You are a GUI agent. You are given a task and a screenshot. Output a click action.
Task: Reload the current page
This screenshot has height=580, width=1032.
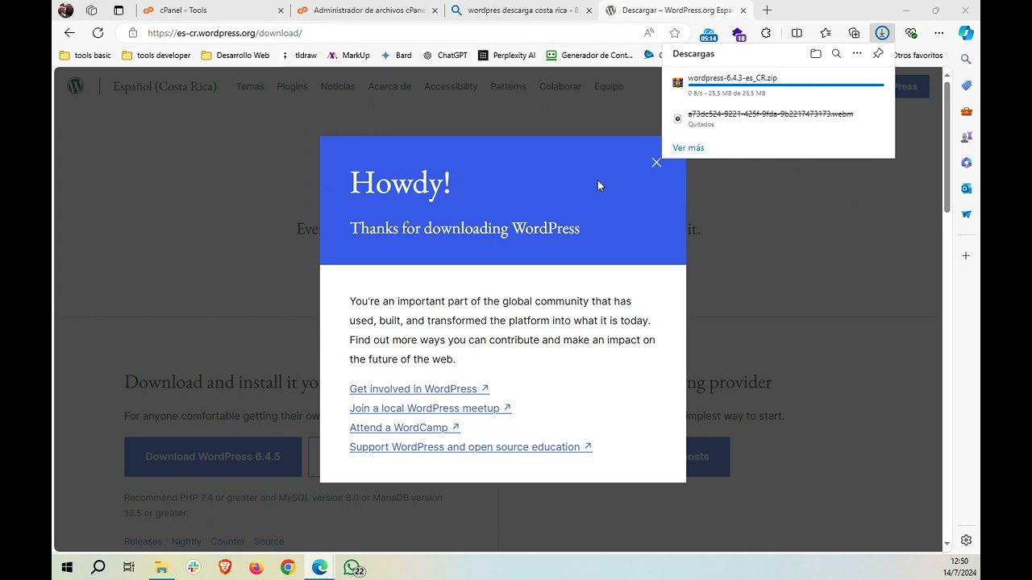point(98,33)
